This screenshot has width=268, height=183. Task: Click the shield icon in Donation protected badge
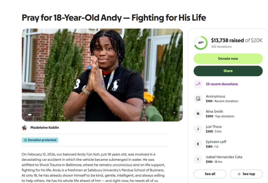pyautogui.click(x=25, y=140)
